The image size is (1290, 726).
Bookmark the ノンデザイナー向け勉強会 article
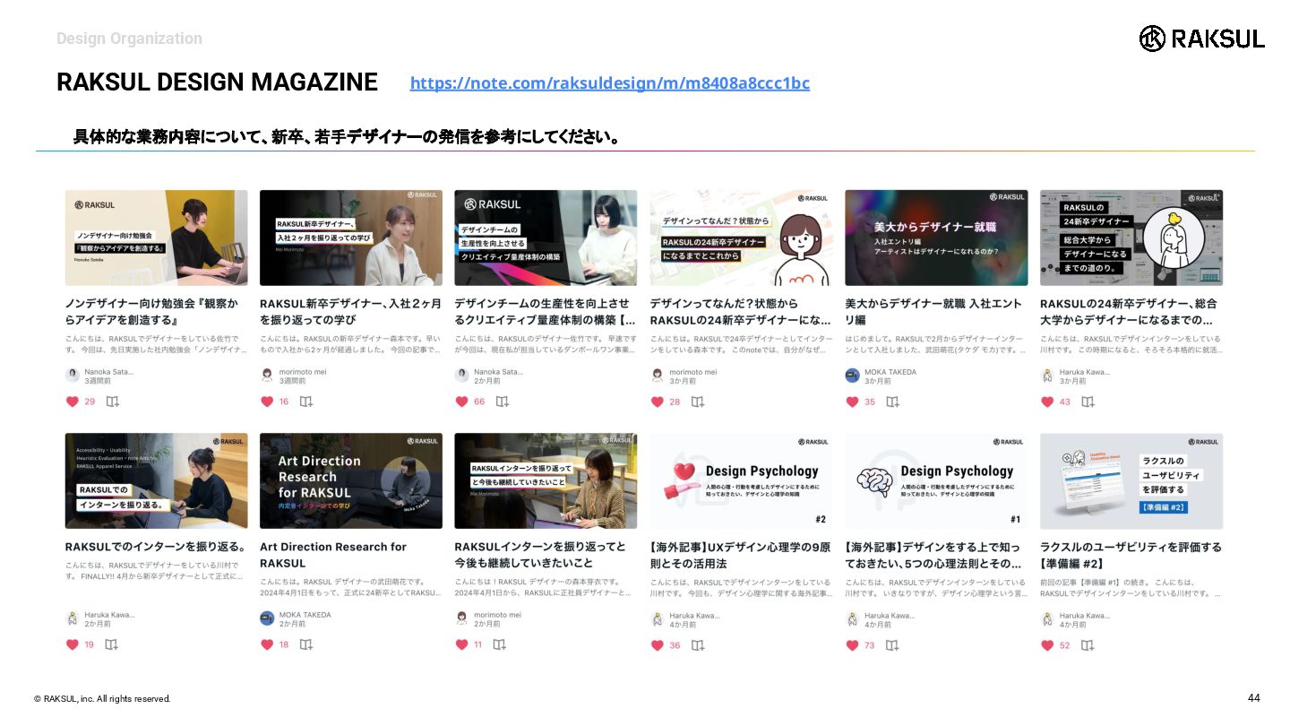(x=112, y=402)
